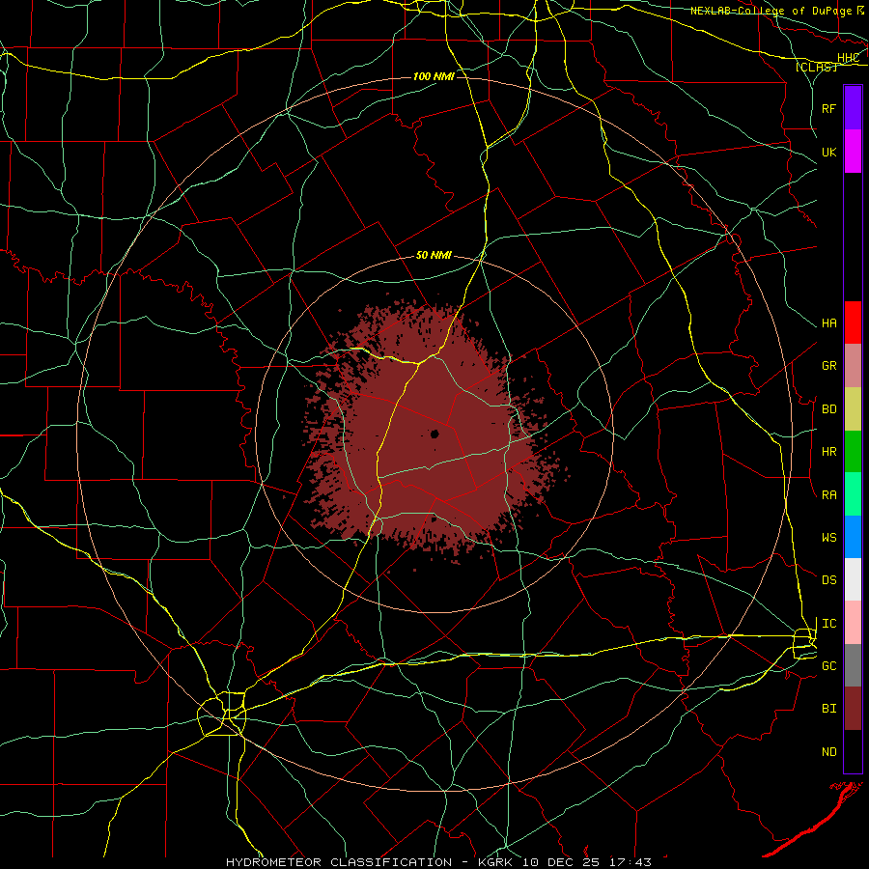
Task: Click the radar site black dot
Action: (435, 434)
